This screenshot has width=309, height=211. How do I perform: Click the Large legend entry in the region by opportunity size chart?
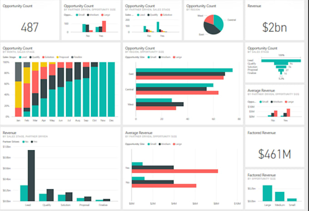pyautogui.click(x=177, y=57)
